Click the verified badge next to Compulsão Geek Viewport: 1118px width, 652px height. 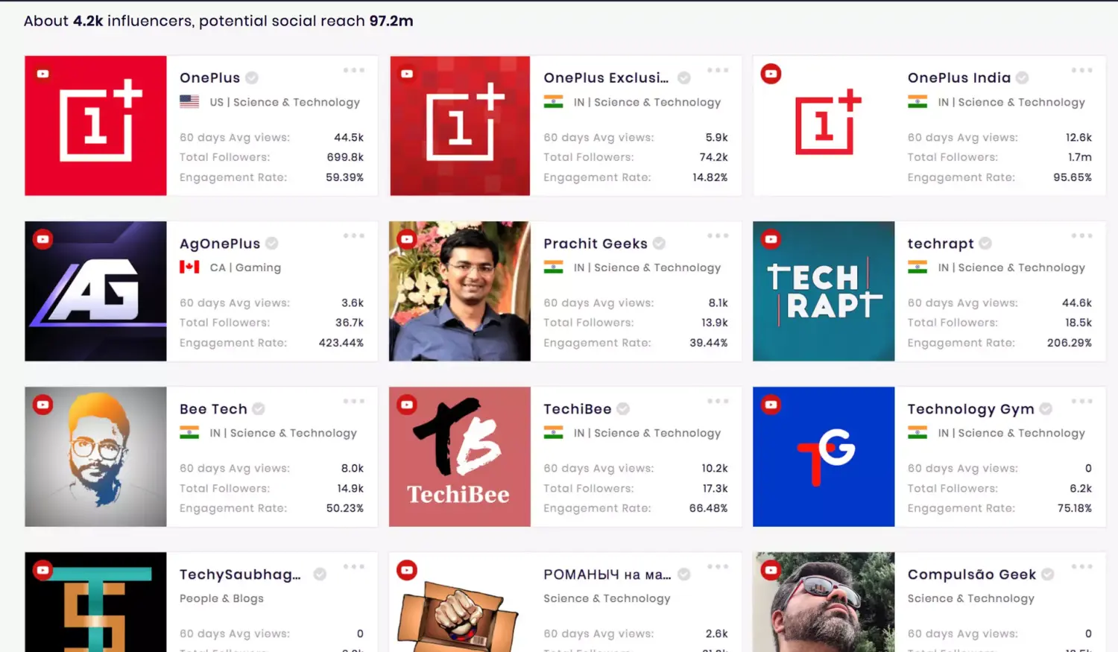coord(1047,574)
